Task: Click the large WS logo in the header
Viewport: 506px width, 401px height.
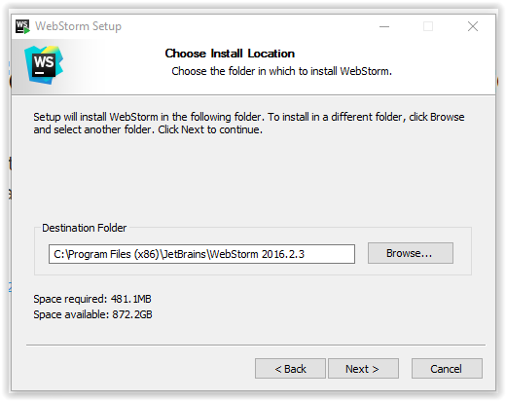Action: tap(44, 65)
